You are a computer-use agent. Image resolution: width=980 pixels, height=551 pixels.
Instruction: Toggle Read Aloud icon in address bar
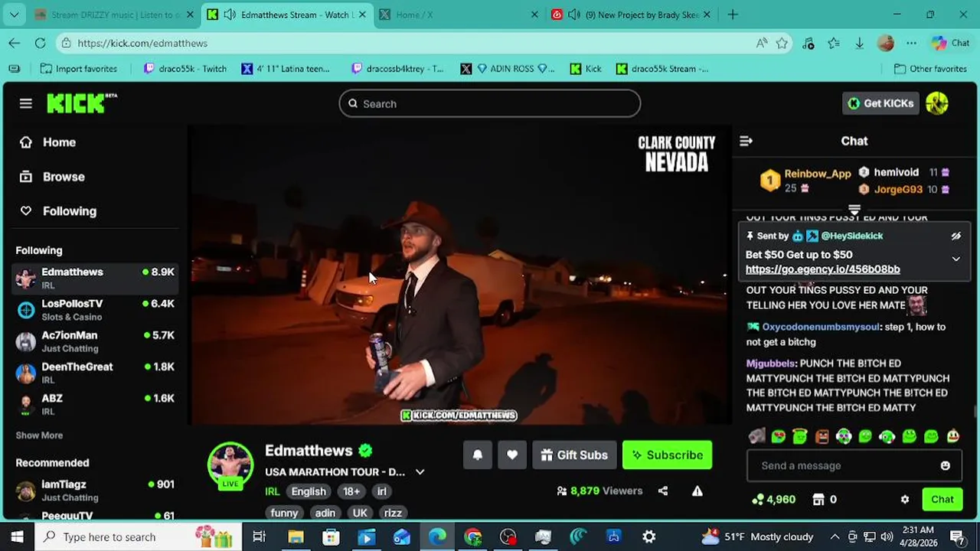pos(762,43)
